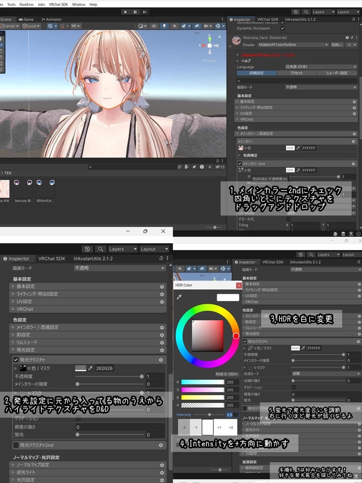The width and height of the screenshot is (362, 483).
Task: Toggle 2D mode in Scene view
Action: (x=154, y=26)
